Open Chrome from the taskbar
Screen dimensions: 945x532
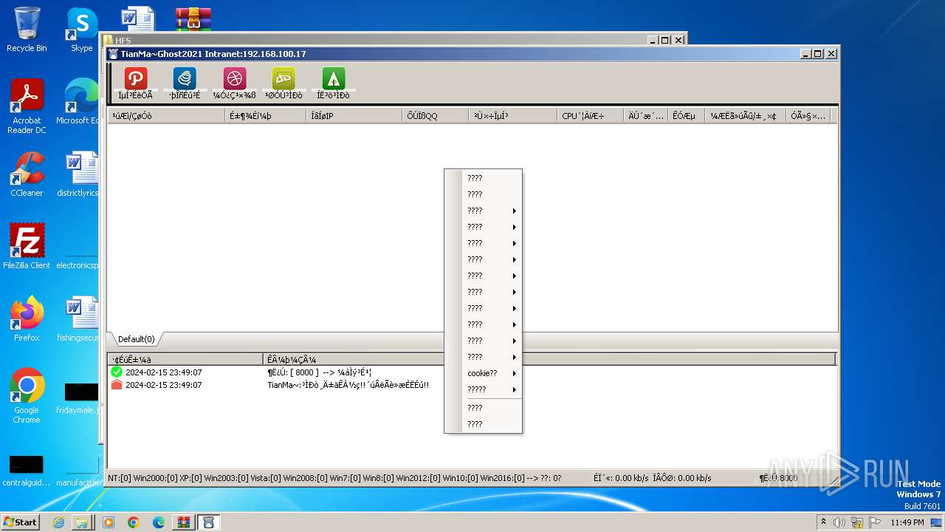[133, 522]
